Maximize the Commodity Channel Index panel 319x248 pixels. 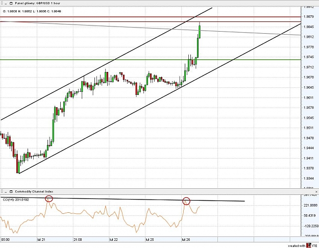11,192
